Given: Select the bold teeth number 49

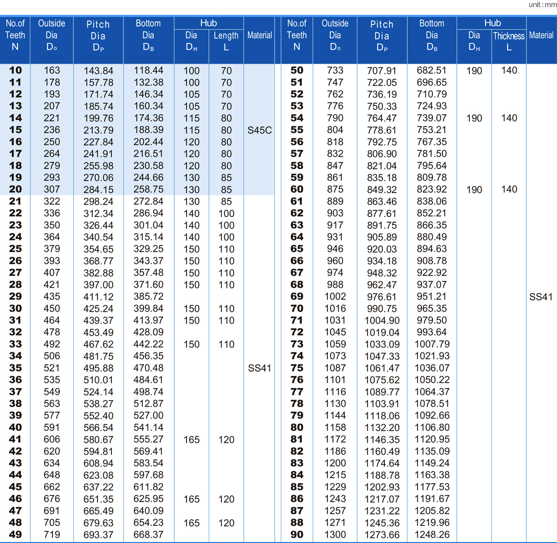Looking at the screenshot, I should point(16,535).
